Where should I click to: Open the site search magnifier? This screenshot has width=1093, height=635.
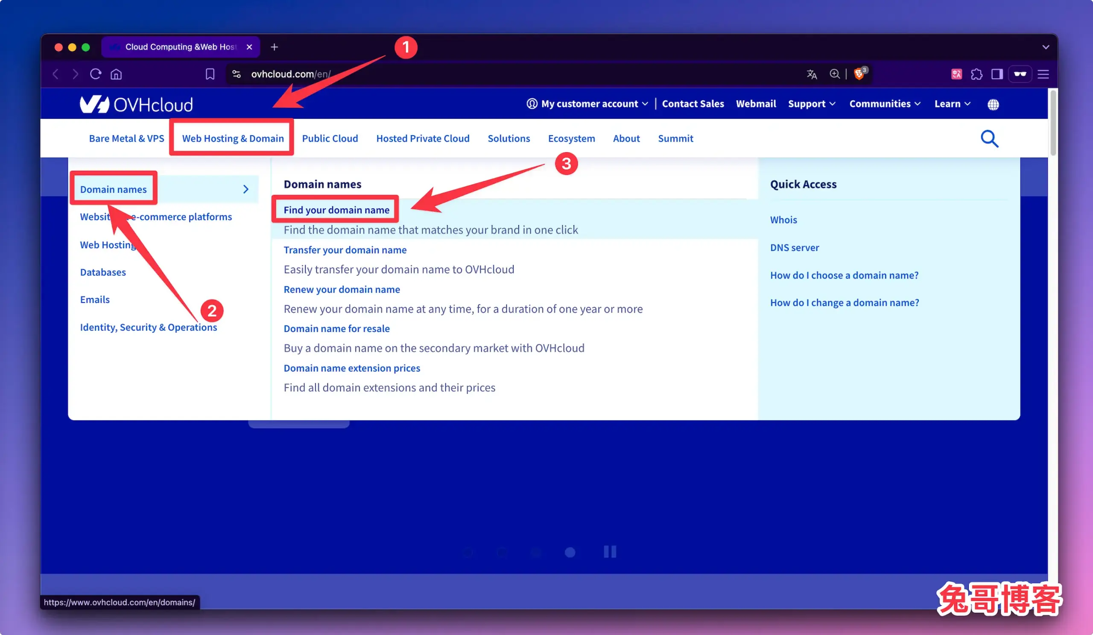[989, 139]
